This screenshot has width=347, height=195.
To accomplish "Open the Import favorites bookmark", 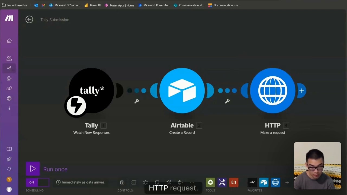I will pos(15,5).
